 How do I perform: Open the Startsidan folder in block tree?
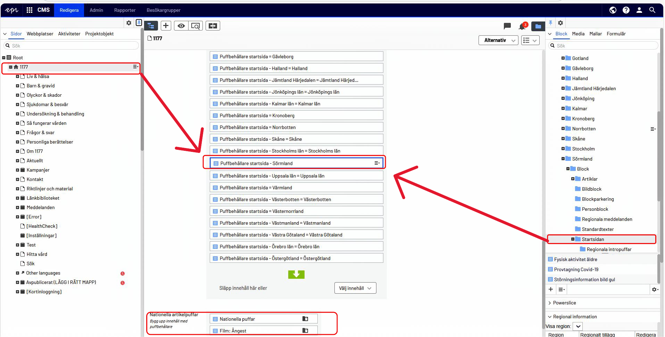point(593,239)
